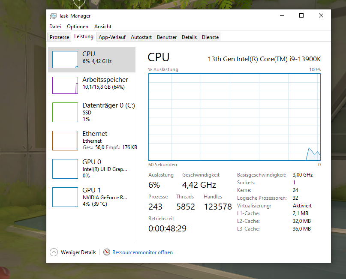Image resolution: width=346 pixels, height=279 pixels.
Task: Click the L3-Cache value 36,0 MB
Action: 302,229
